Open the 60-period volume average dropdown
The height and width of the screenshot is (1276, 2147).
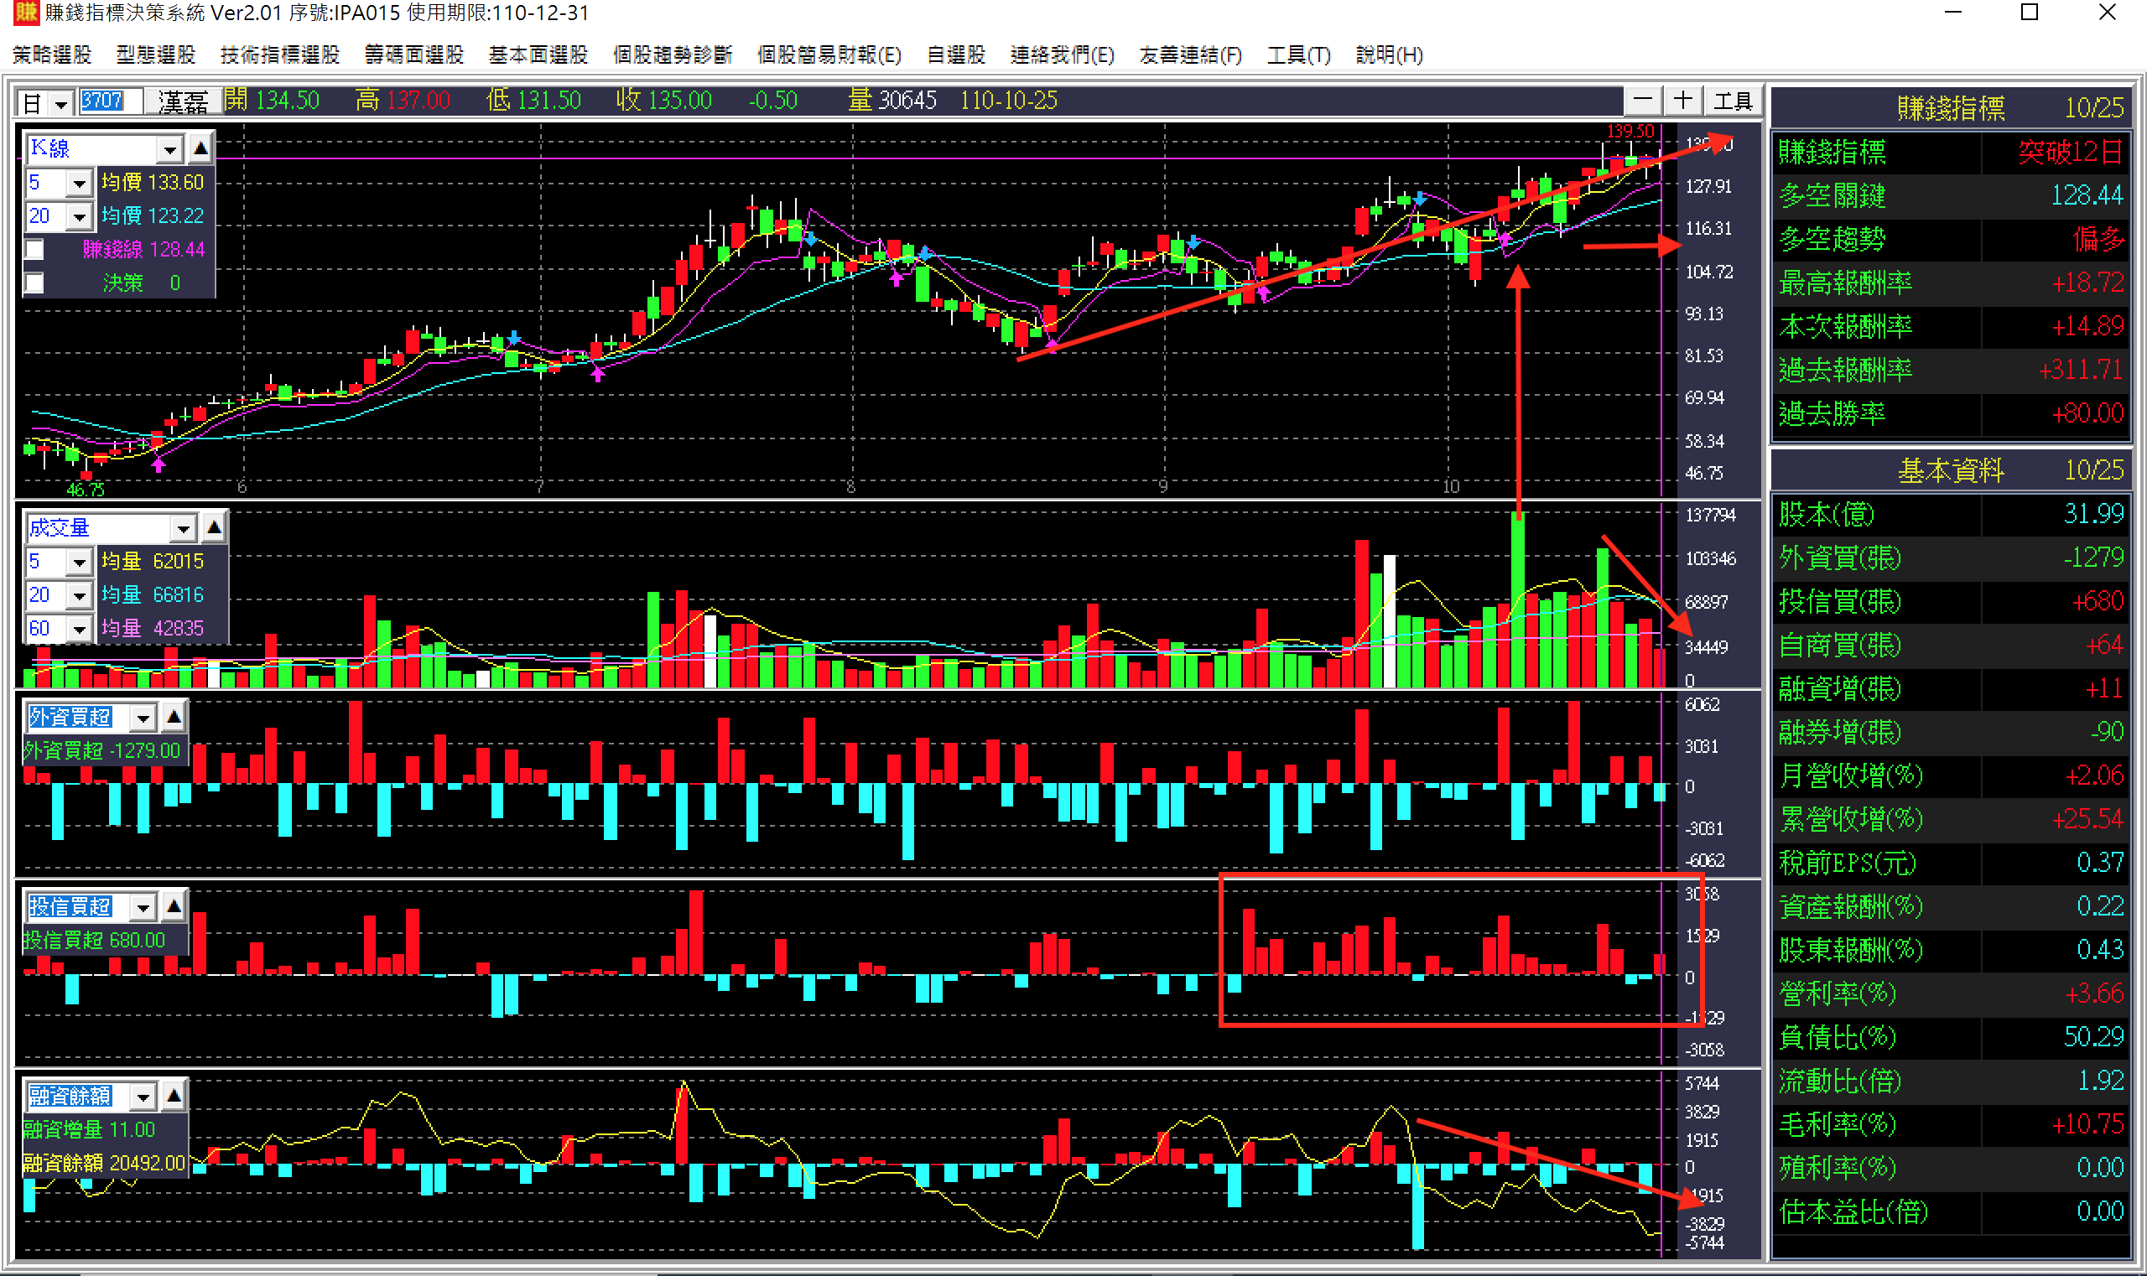click(x=78, y=629)
